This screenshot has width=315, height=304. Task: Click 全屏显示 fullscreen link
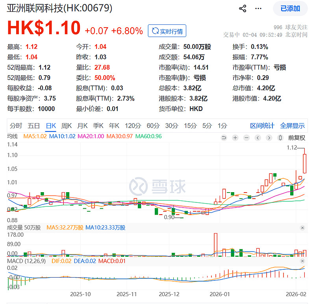pos(292,126)
